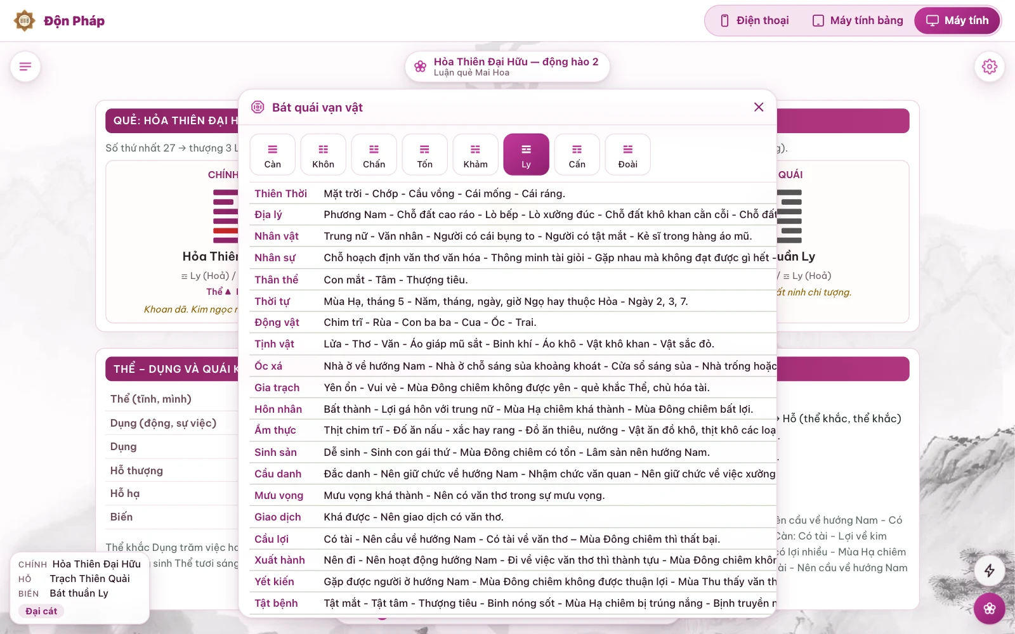Select the Cấn trigram tab
The image size is (1015, 634).
[x=577, y=155]
